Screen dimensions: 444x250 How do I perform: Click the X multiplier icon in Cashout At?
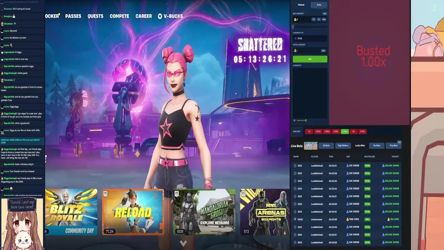coord(295,38)
